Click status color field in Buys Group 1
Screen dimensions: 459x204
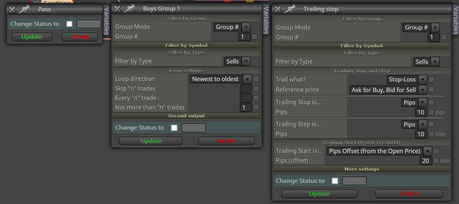point(194,128)
